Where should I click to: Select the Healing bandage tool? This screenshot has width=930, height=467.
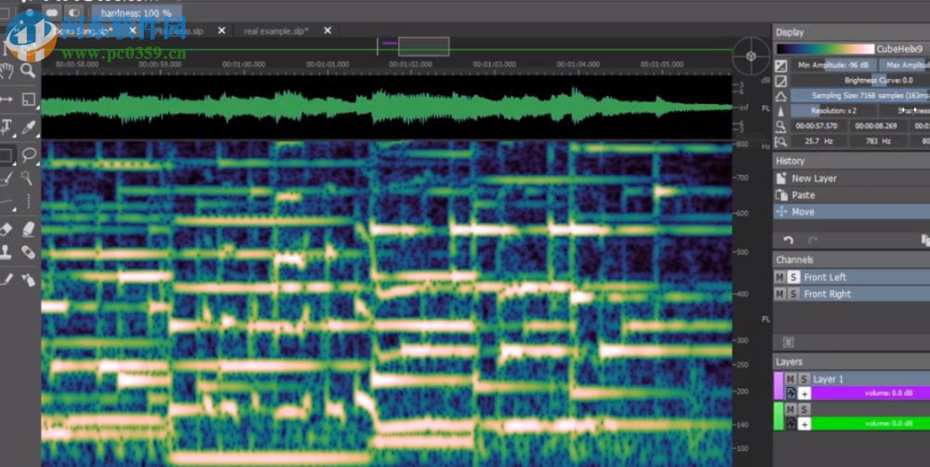28,251
